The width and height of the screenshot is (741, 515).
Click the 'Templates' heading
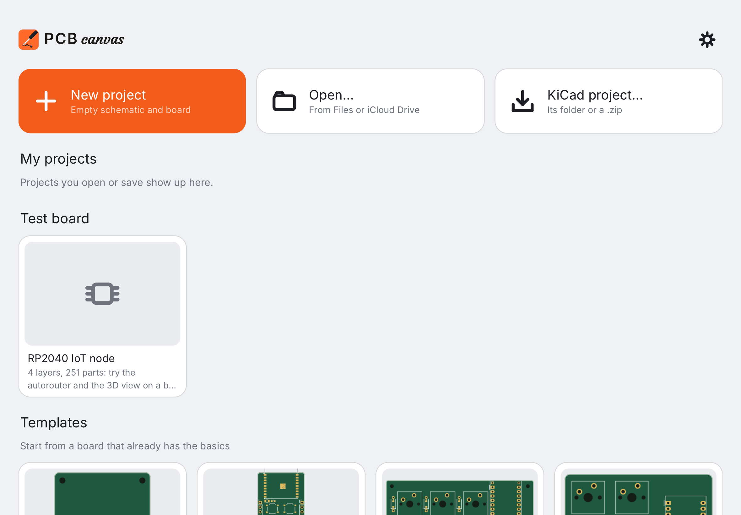pyautogui.click(x=54, y=423)
